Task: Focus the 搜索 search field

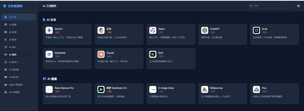Action: point(270,6)
